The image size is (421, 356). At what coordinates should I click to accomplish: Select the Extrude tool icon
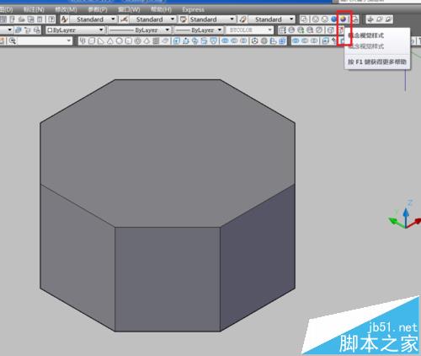(x=177, y=41)
